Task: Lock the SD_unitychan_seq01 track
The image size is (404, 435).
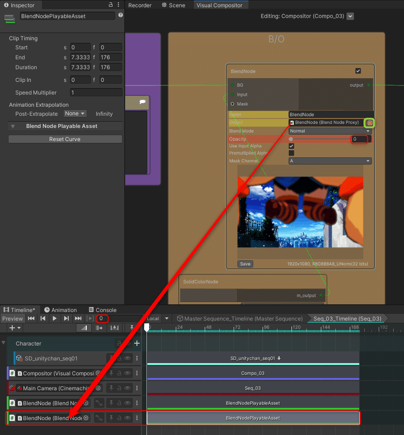Action: point(119,358)
